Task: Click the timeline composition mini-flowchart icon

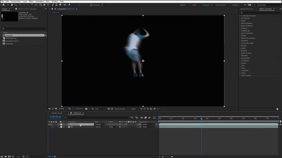Action: point(132,118)
